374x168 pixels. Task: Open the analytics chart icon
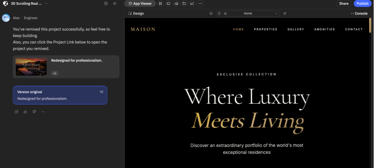[x=192, y=4]
